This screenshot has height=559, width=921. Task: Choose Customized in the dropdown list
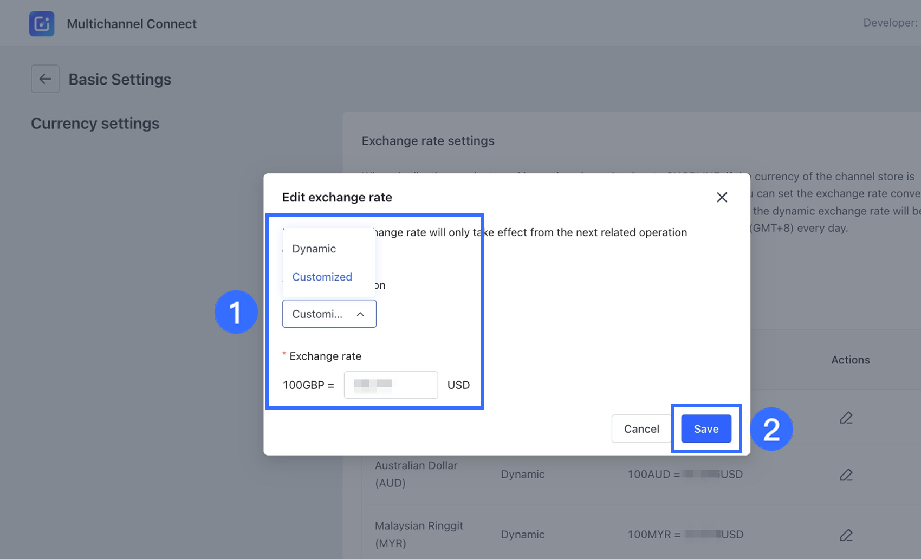click(x=322, y=277)
